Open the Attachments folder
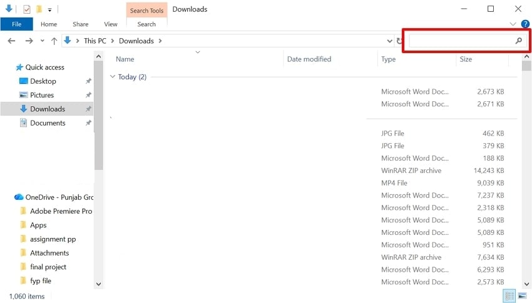 tap(49, 253)
